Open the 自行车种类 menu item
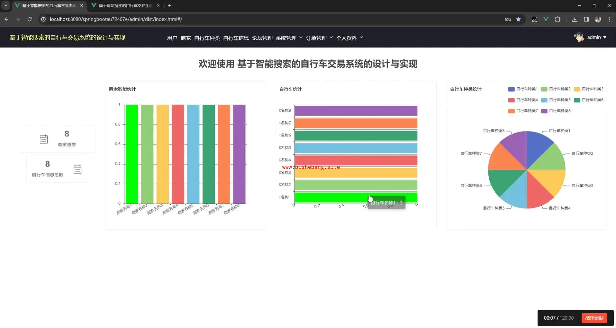Image resolution: width=616 pixels, height=328 pixels. pos(207,38)
